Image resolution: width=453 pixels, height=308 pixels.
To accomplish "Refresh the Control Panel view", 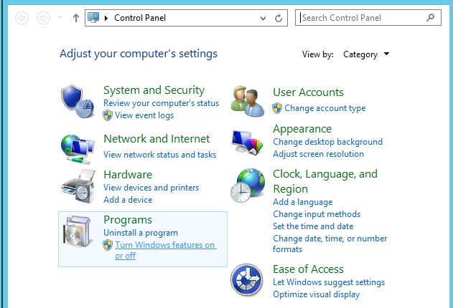I will (279, 18).
